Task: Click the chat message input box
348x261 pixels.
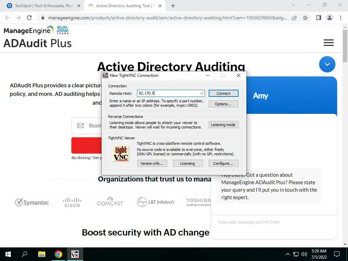Action: point(274,222)
